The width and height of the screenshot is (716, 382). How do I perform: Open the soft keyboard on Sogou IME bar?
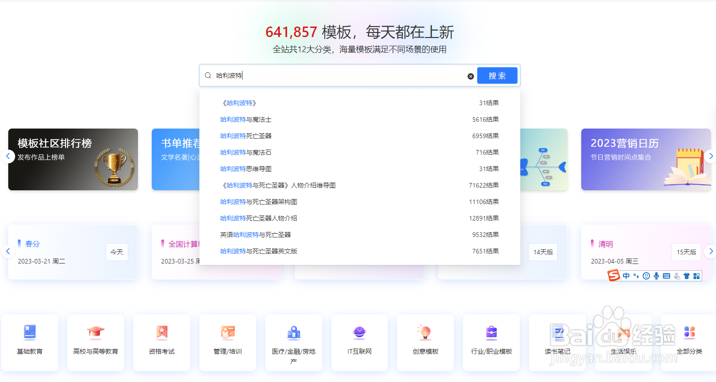pyautogui.click(x=666, y=276)
